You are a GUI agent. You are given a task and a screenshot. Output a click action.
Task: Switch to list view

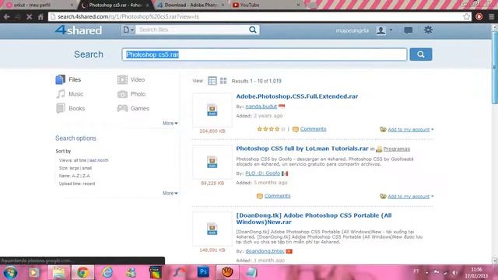(x=212, y=81)
